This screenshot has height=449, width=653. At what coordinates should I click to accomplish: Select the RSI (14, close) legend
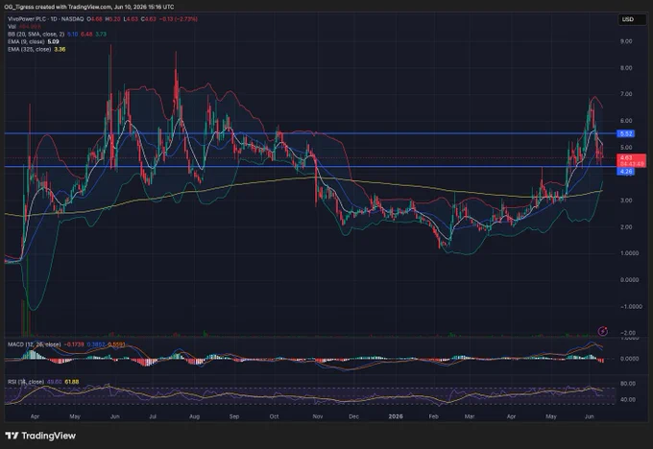pos(25,382)
